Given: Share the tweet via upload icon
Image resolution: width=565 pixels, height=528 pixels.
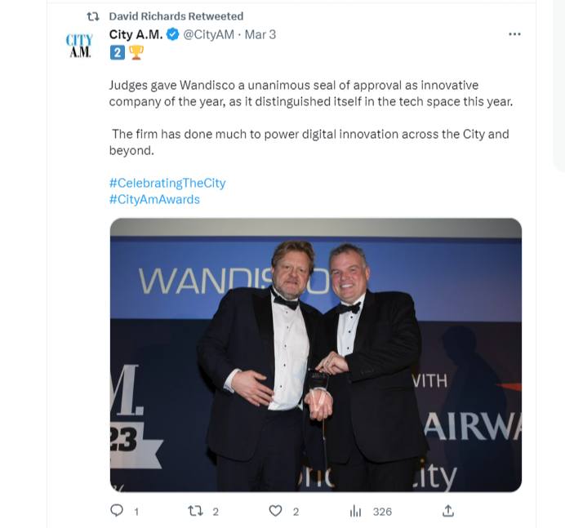Looking at the screenshot, I should click(448, 511).
